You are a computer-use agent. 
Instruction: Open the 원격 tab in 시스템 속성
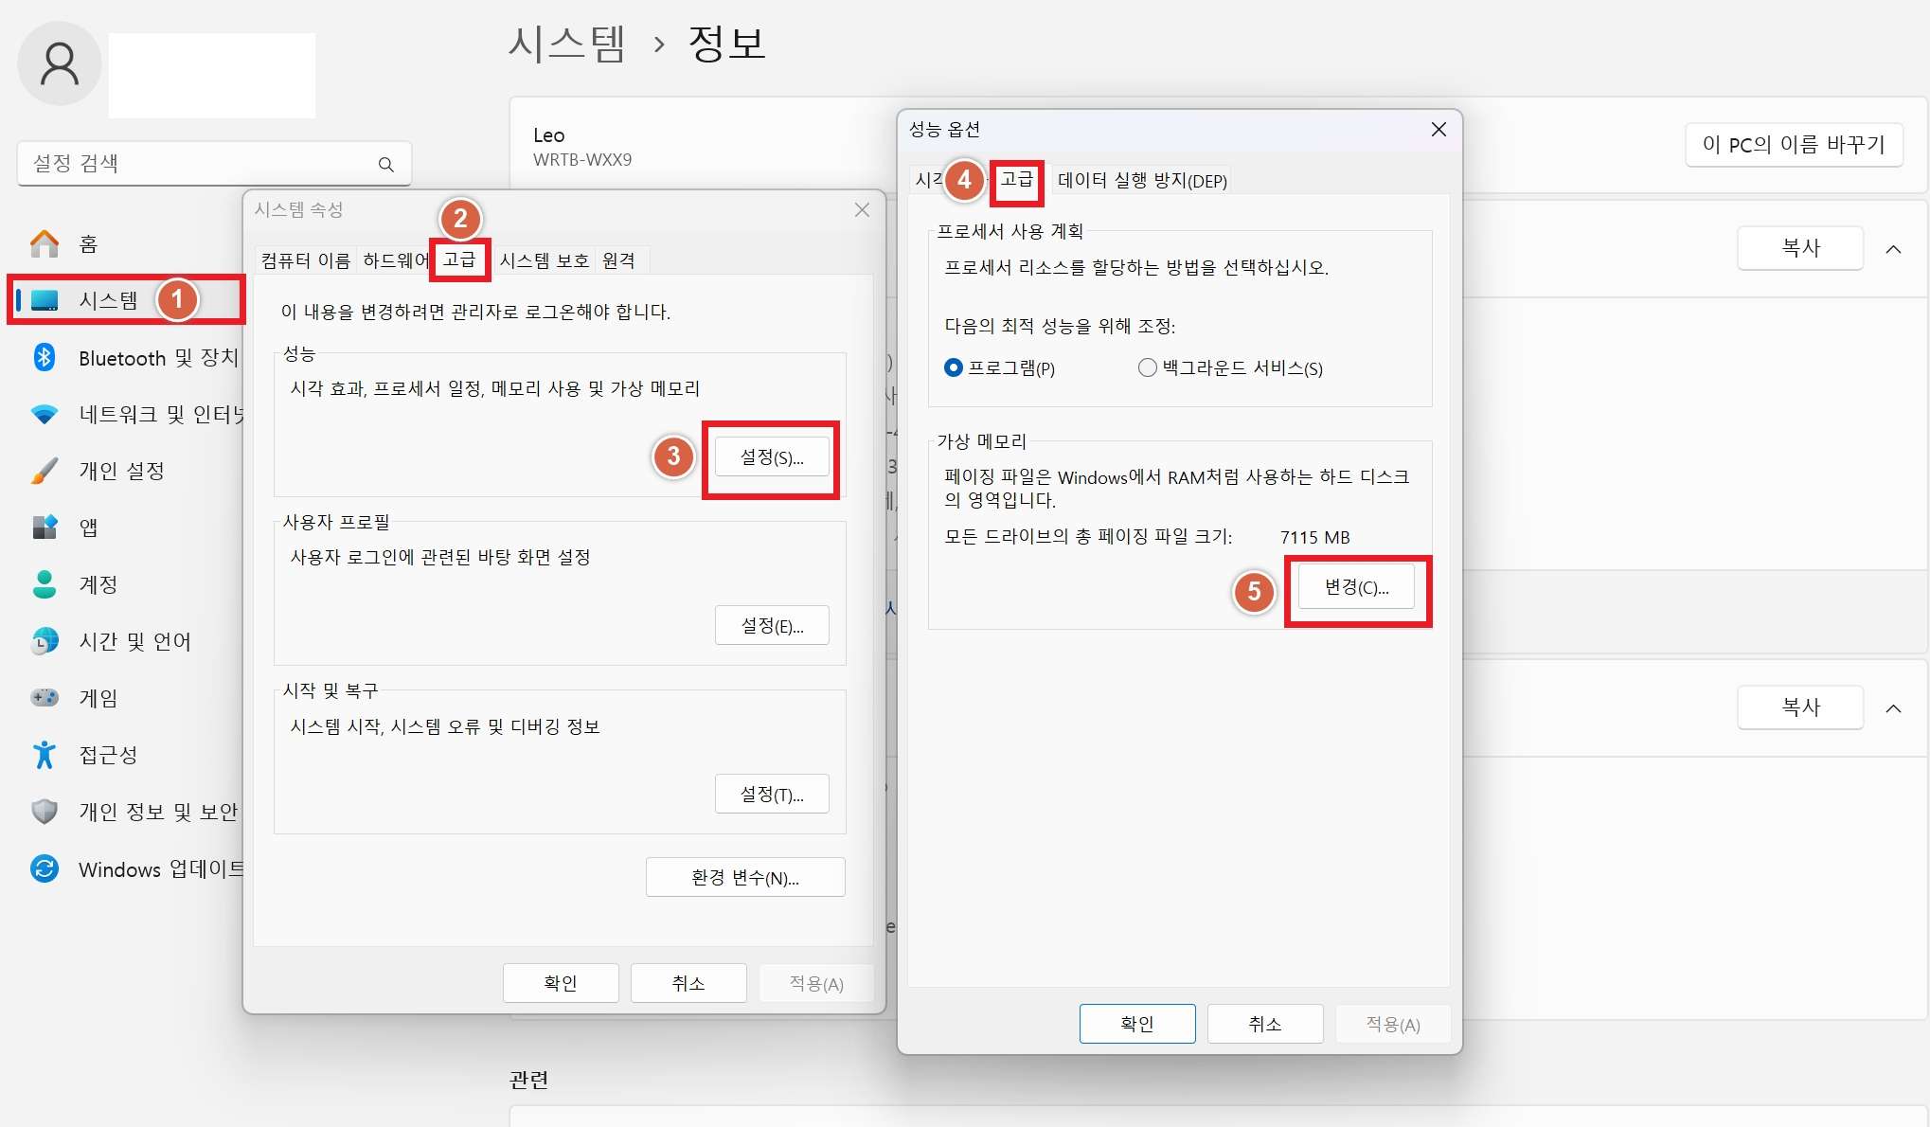click(x=619, y=260)
